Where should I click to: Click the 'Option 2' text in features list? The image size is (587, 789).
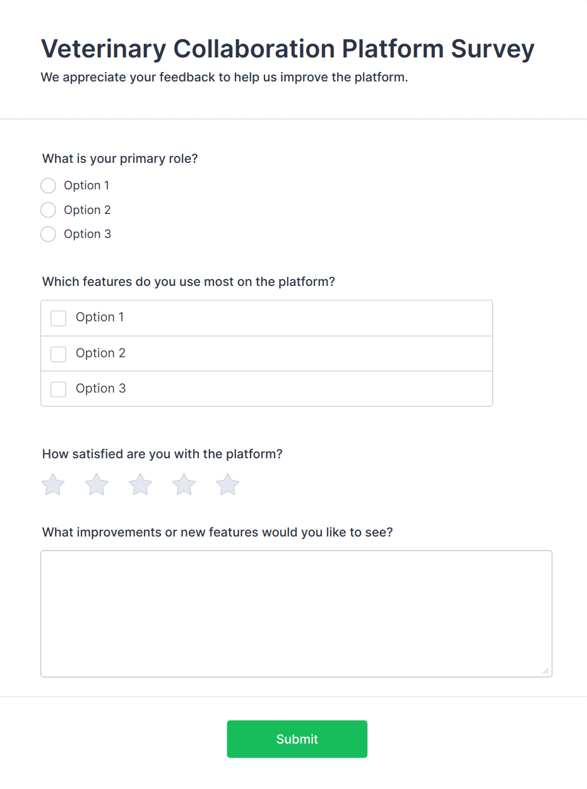tap(100, 353)
